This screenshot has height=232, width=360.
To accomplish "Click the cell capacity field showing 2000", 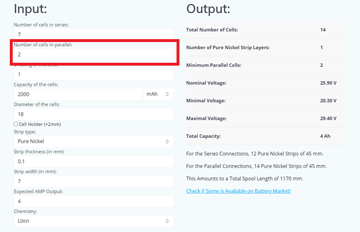I will pos(78,94).
